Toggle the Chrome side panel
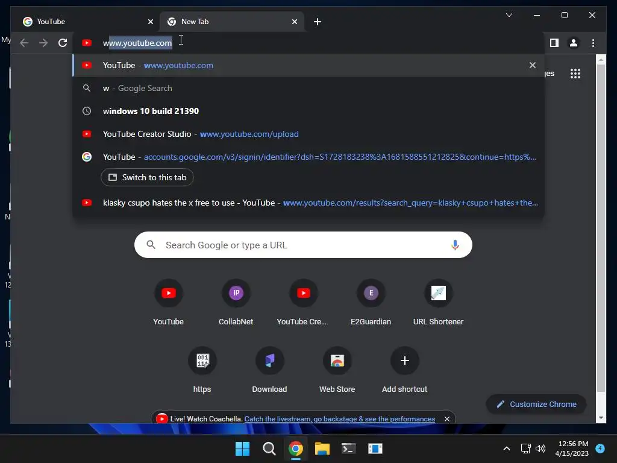Image resolution: width=617 pixels, height=463 pixels. coord(554,43)
